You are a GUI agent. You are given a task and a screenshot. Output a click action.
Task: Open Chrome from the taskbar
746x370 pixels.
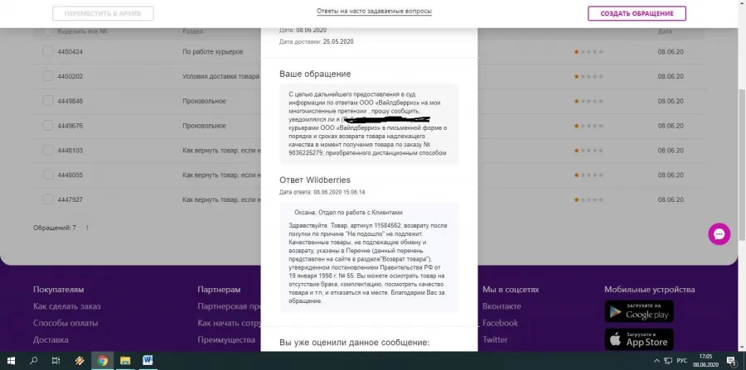click(x=102, y=361)
